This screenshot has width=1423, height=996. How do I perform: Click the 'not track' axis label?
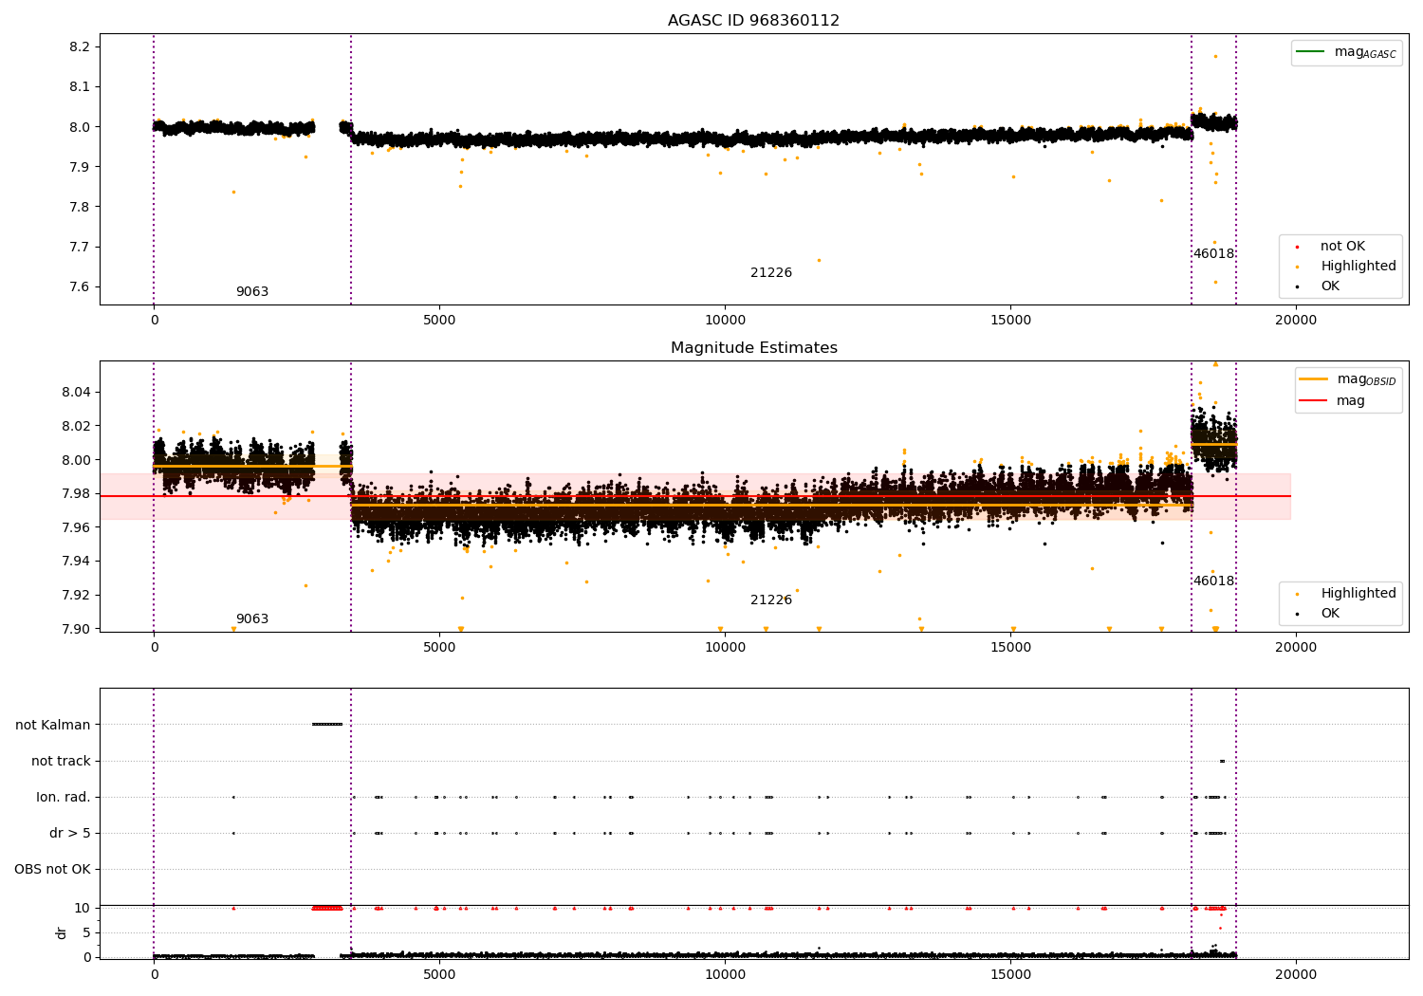click(61, 761)
